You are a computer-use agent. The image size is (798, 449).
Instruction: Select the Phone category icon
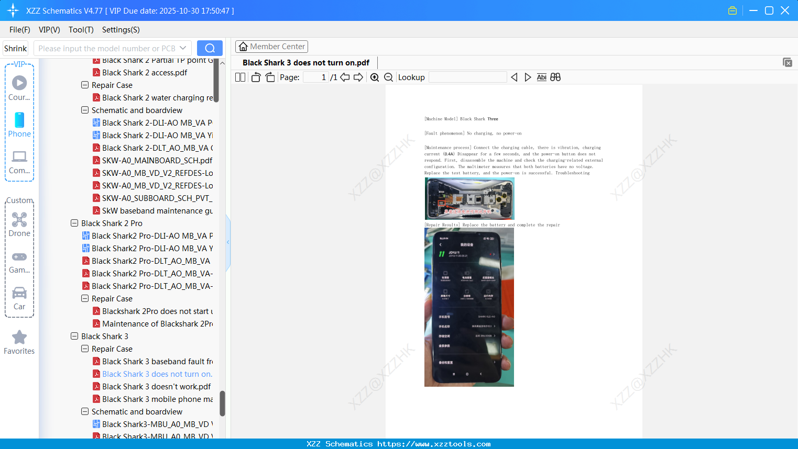click(19, 125)
